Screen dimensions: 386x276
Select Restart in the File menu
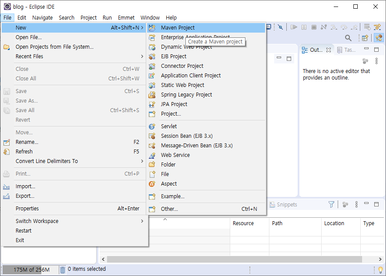click(74, 230)
